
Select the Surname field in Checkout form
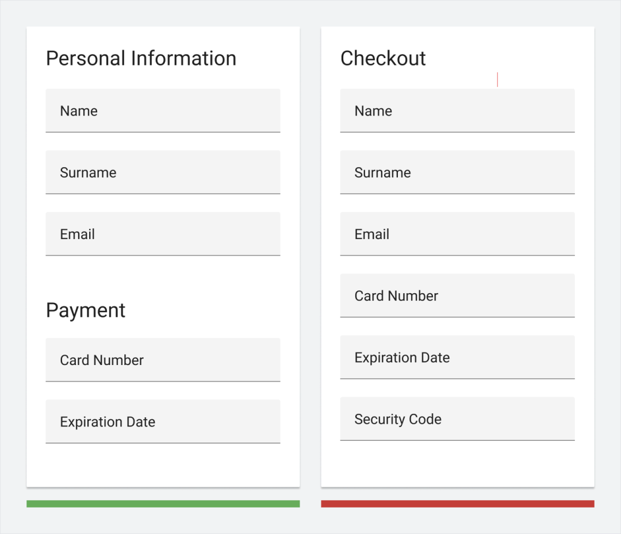(457, 172)
